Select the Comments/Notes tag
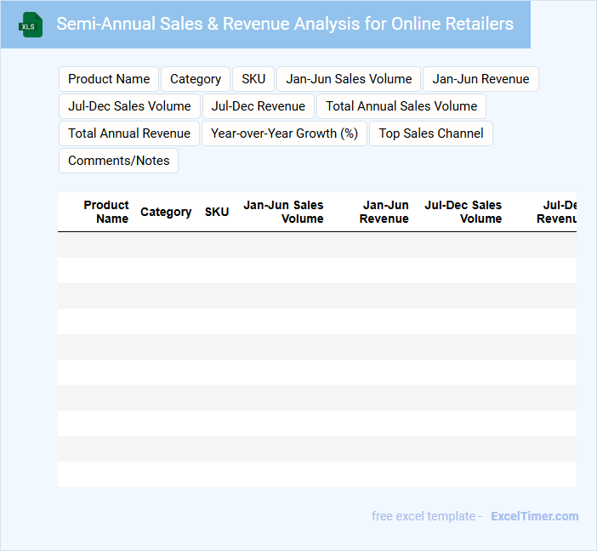 click(118, 161)
